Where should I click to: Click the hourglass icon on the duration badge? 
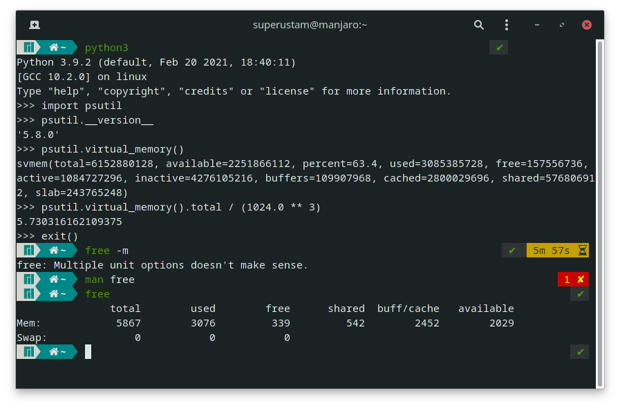(581, 250)
